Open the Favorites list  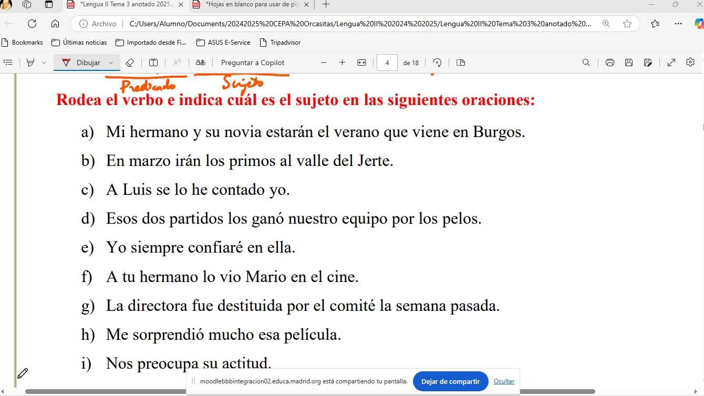[x=655, y=24]
